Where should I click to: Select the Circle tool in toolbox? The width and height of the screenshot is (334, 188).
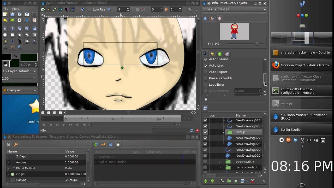pos(5,35)
